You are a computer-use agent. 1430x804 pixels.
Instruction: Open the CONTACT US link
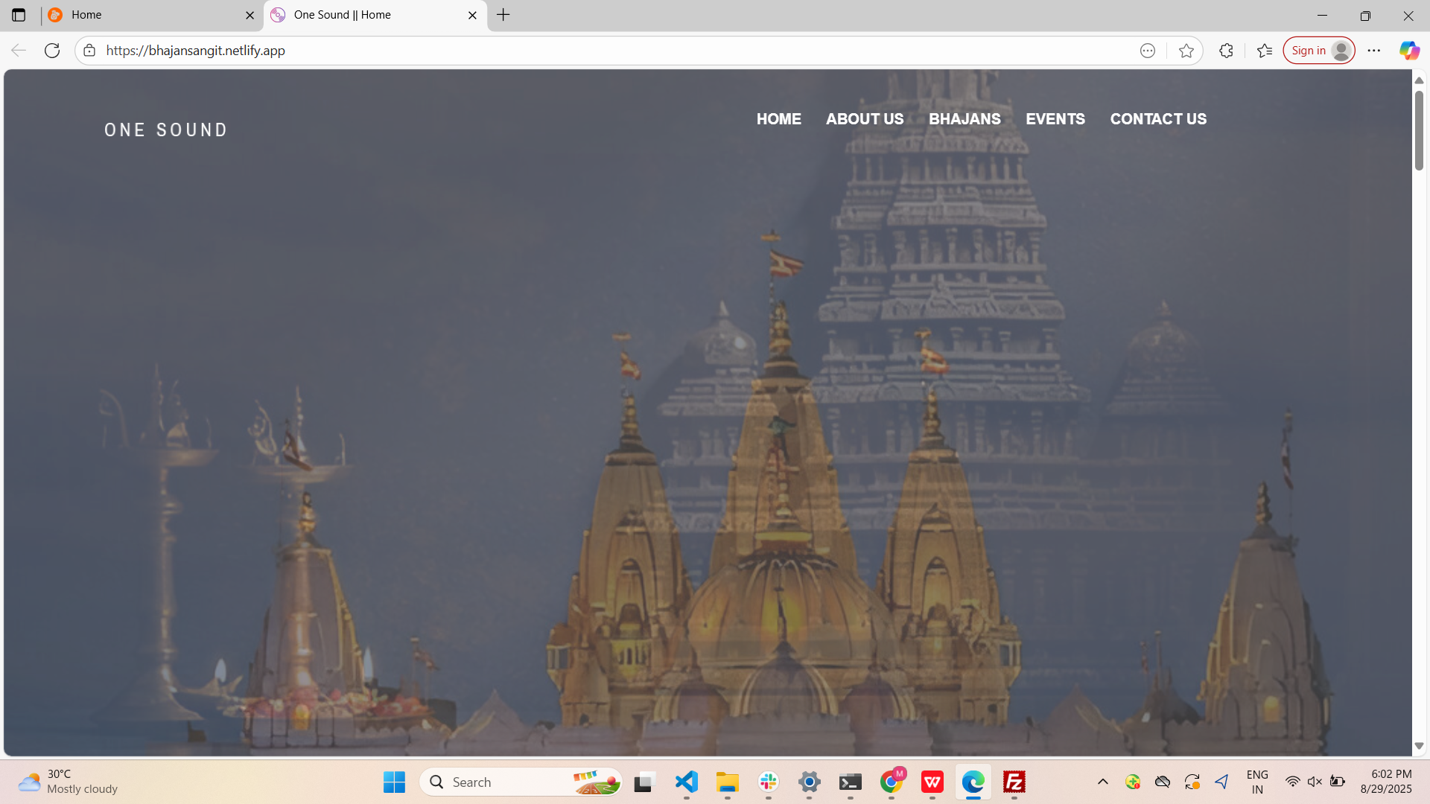[x=1158, y=119]
